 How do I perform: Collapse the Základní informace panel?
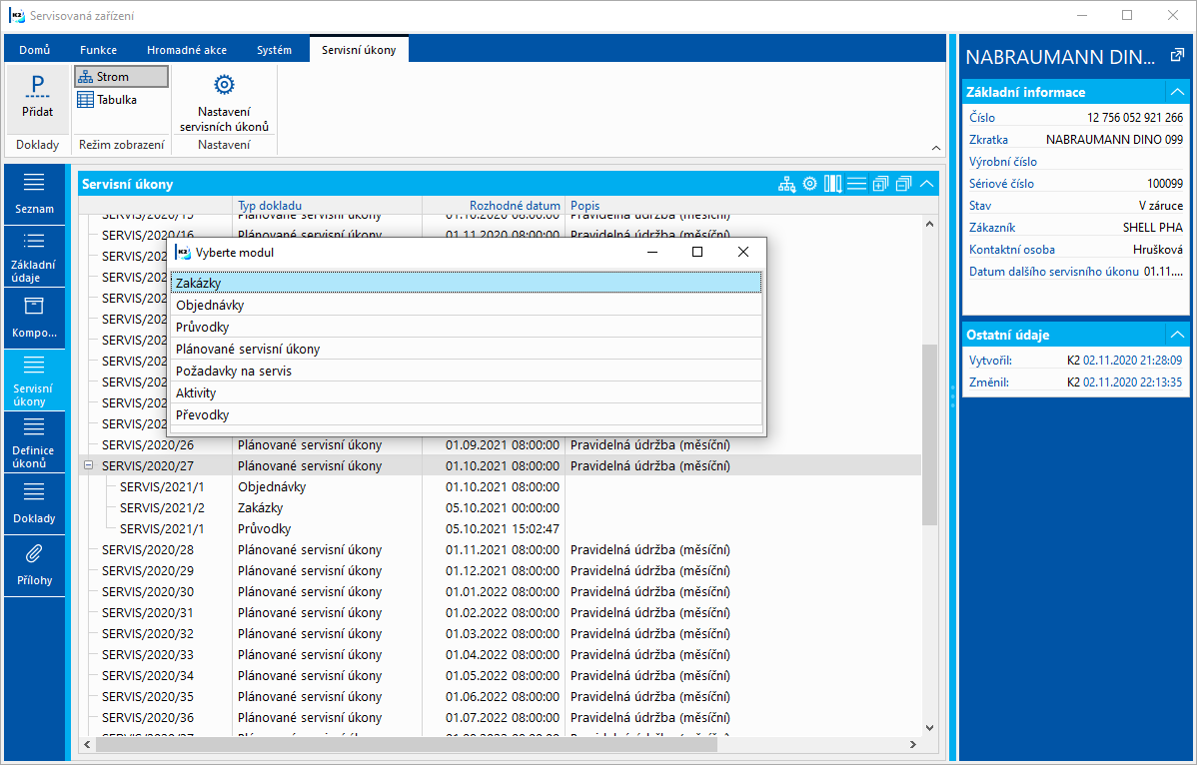1177,92
